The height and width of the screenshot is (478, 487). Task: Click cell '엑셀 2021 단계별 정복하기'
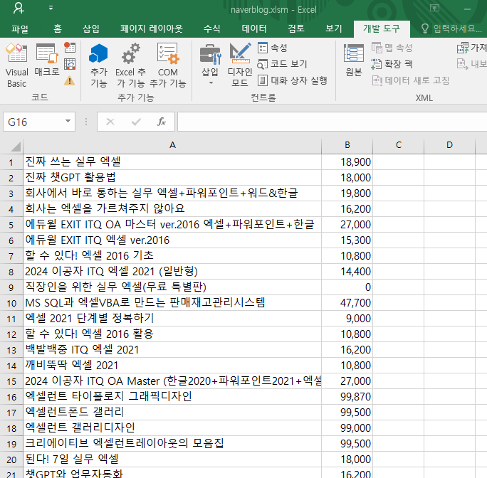point(172,319)
